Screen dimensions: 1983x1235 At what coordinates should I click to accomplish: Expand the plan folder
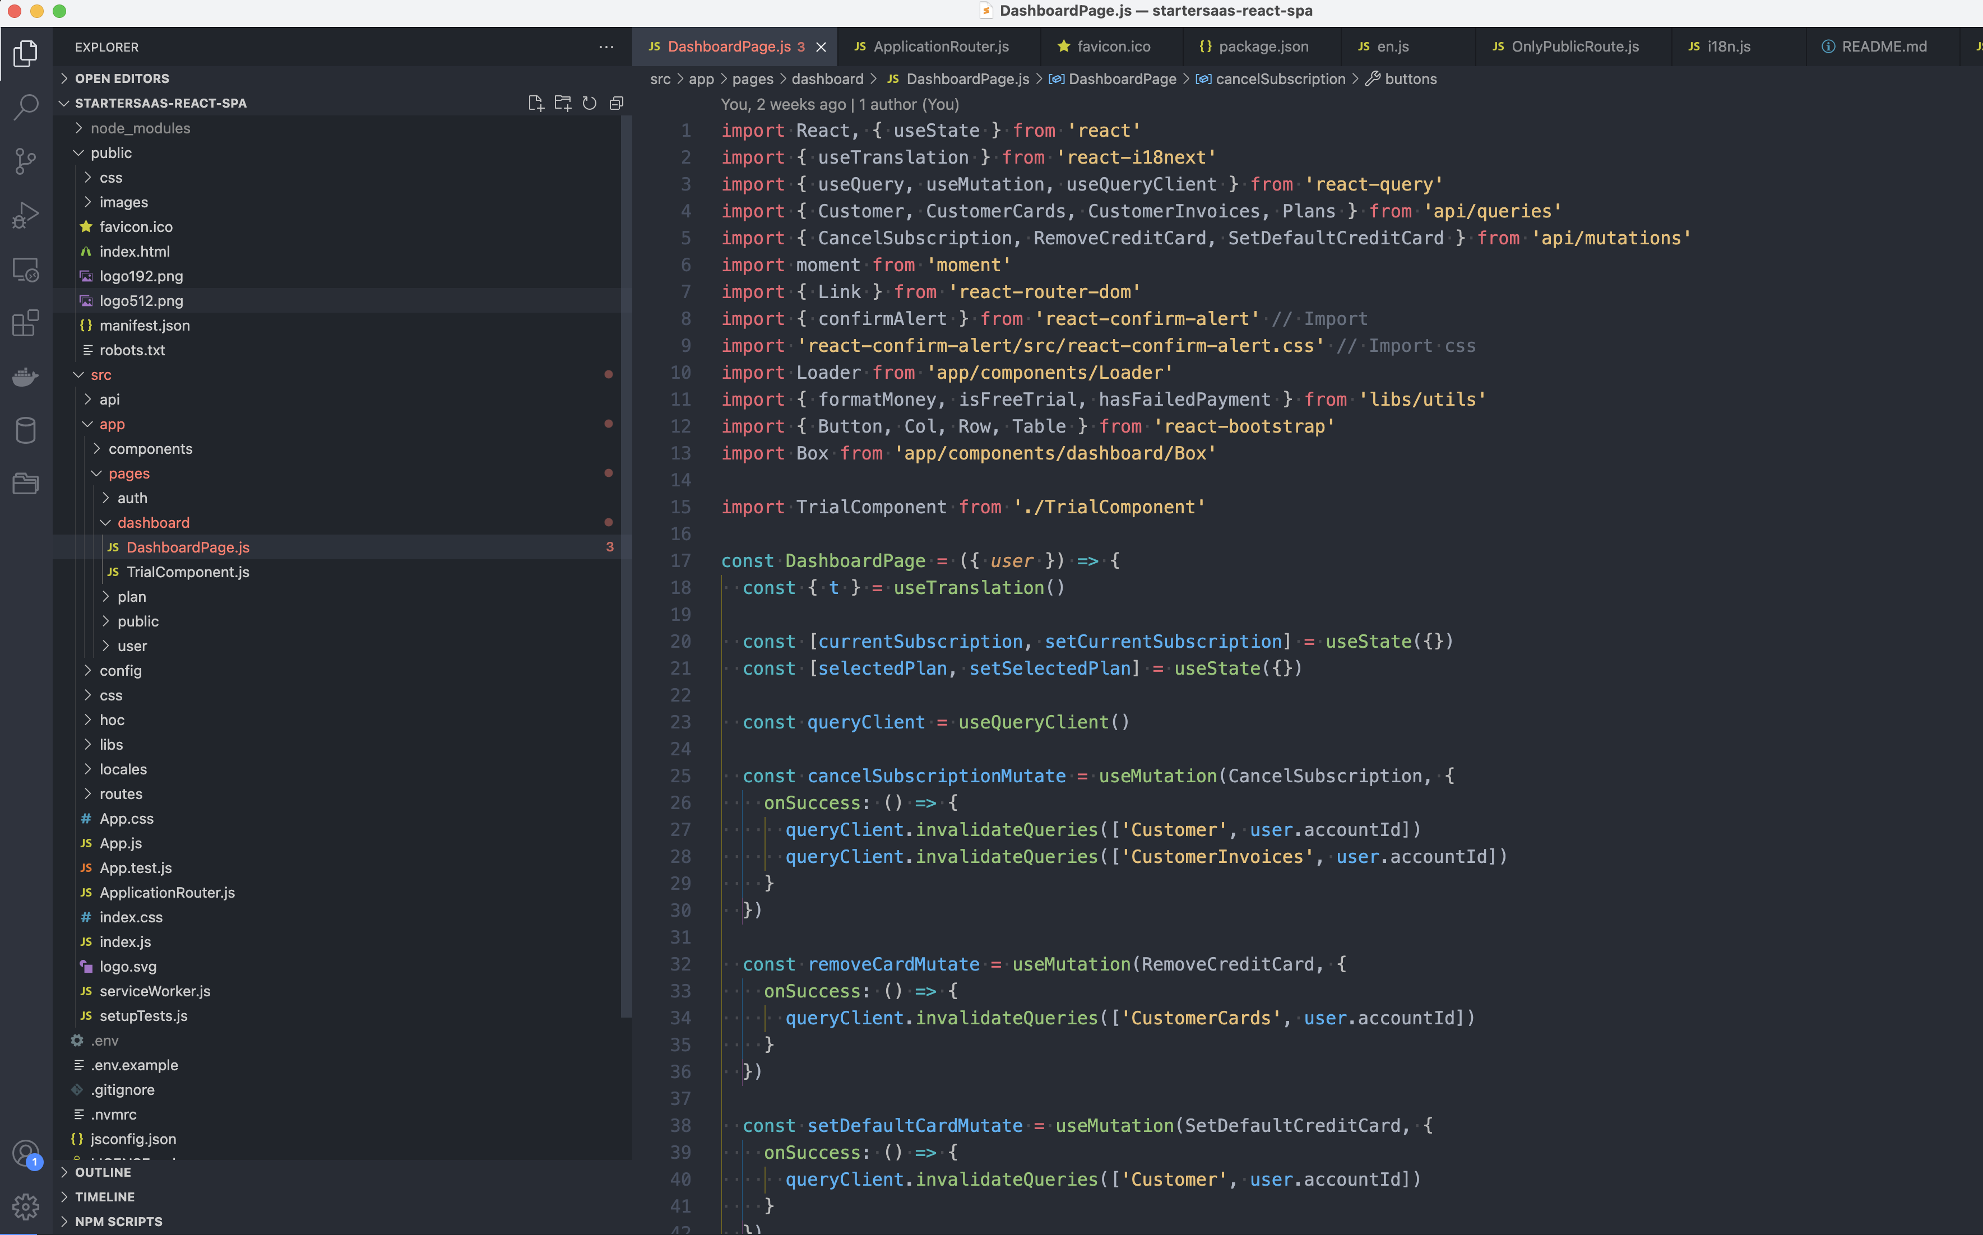337,596
